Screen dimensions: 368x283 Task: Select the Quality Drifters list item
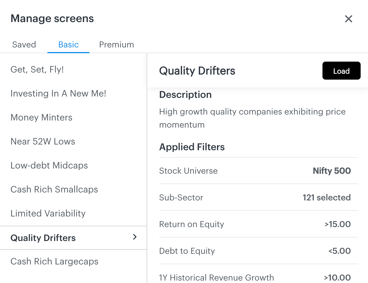click(43, 238)
